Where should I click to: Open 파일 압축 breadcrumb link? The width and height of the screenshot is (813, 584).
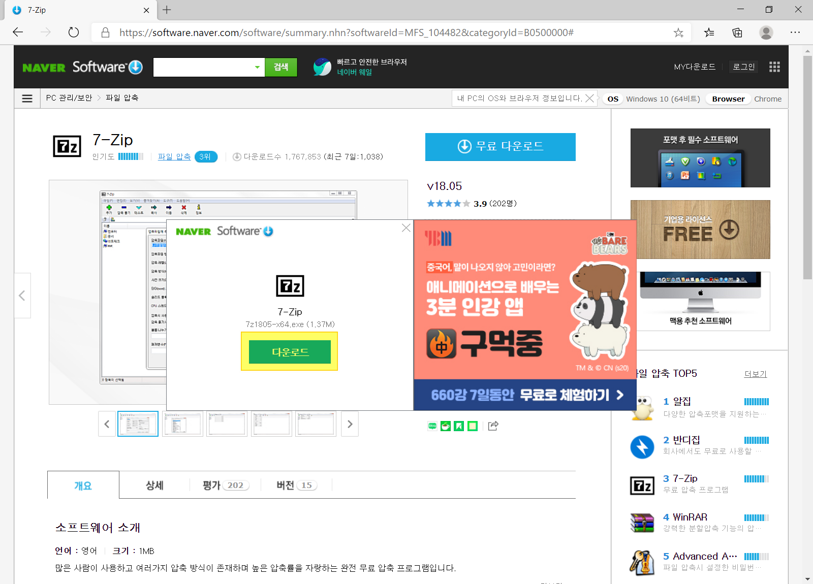pyautogui.click(x=122, y=98)
